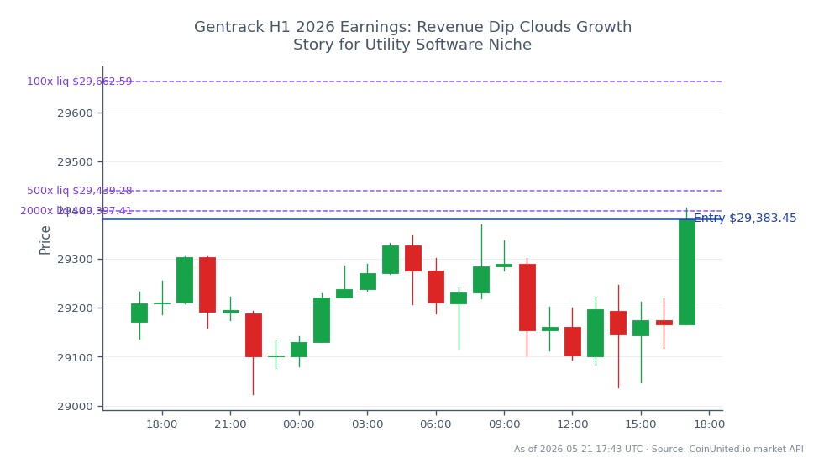Click the 29100 y-axis tick label

tap(75, 357)
